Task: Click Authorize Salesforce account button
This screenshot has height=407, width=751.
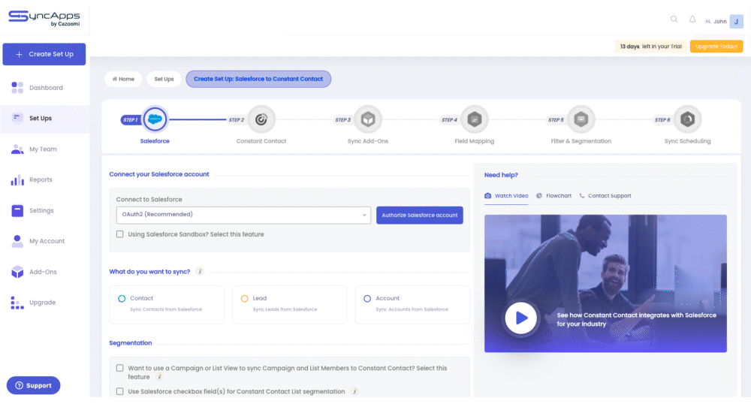Action: coord(420,215)
